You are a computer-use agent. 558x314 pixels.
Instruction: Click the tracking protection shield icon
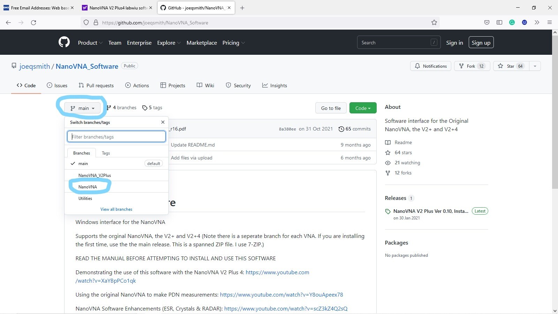[x=86, y=22]
